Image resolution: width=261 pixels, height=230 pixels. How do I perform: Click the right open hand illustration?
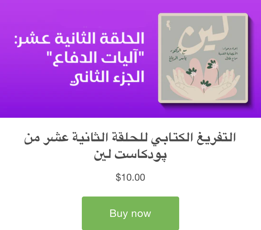click(x=222, y=85)
